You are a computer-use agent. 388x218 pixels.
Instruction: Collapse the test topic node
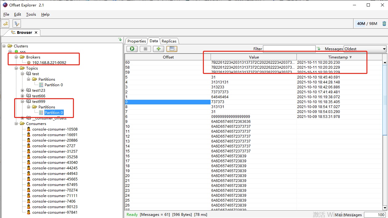pyautogui.click(x=22, y=74)
